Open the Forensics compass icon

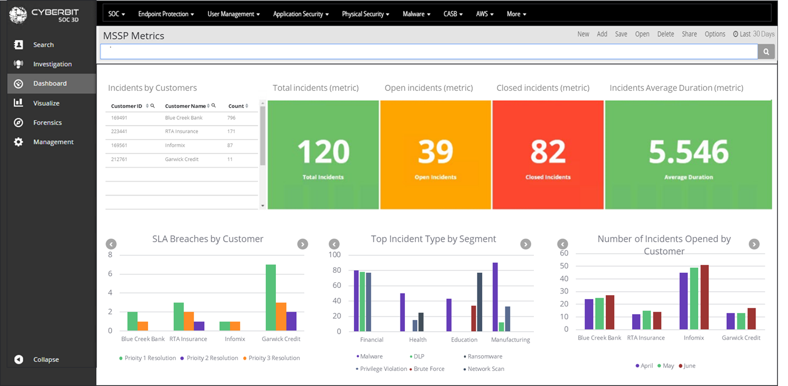19,123
